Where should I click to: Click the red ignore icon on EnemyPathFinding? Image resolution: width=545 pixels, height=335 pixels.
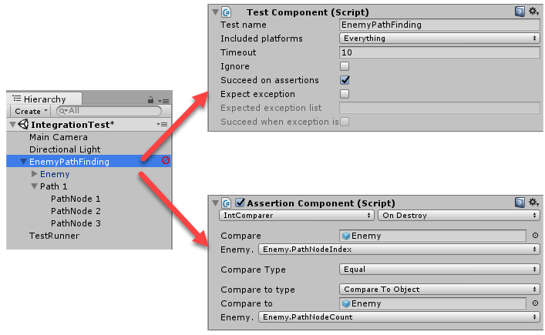(166, 161)
